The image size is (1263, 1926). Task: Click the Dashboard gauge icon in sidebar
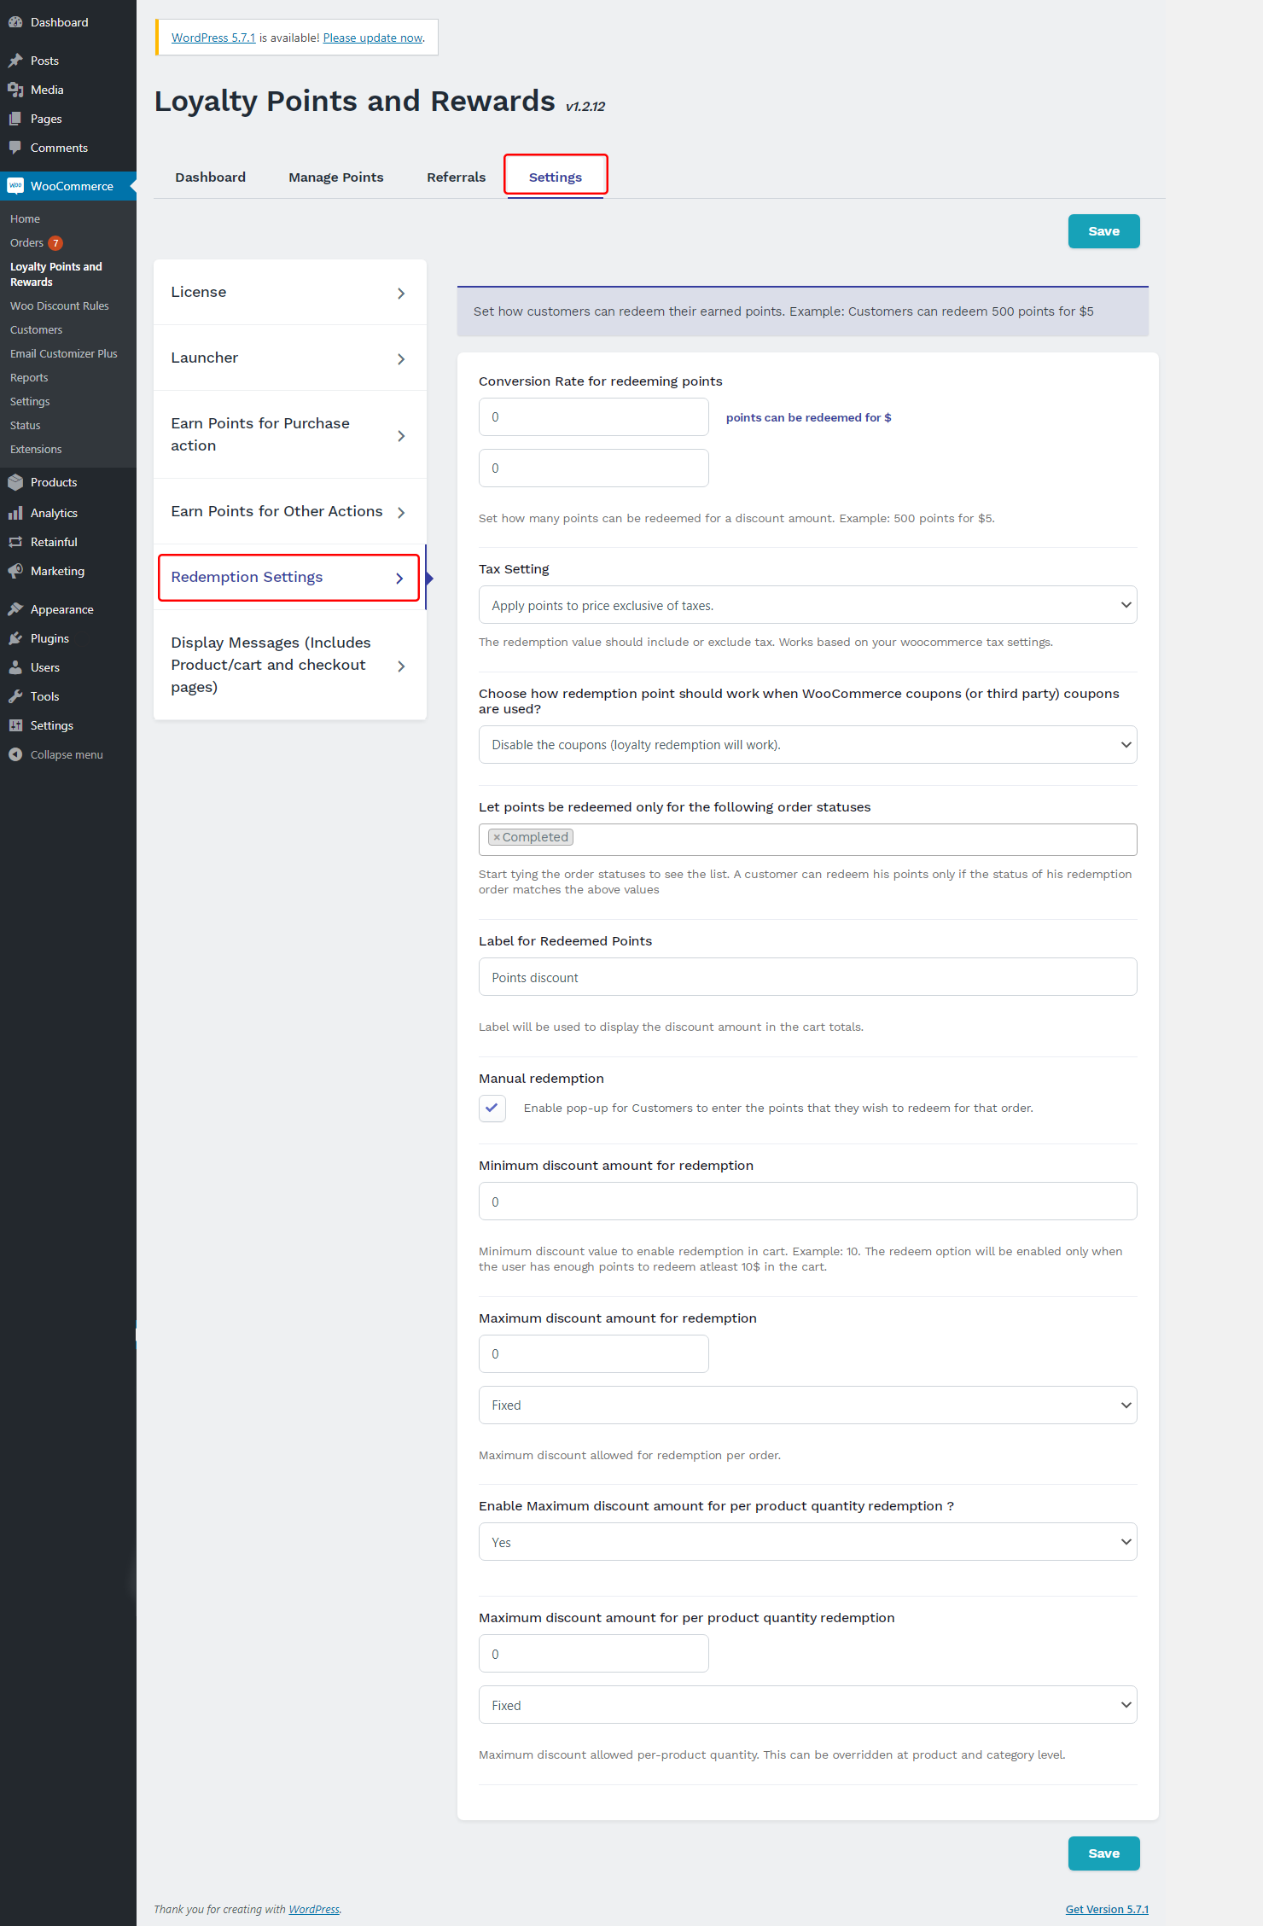tap(15, 22)
